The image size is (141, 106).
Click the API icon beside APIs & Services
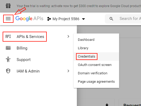click(x=8, y=36)
